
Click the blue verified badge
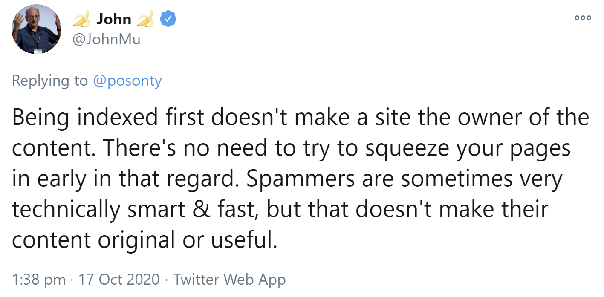point(168,19)
